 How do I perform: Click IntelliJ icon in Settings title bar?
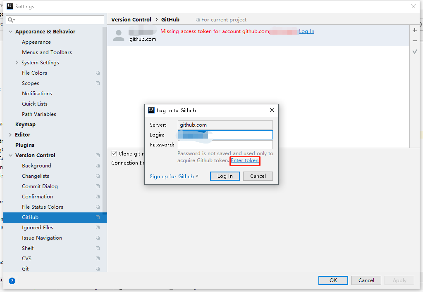pyautogui.click(x=10, y=6)
